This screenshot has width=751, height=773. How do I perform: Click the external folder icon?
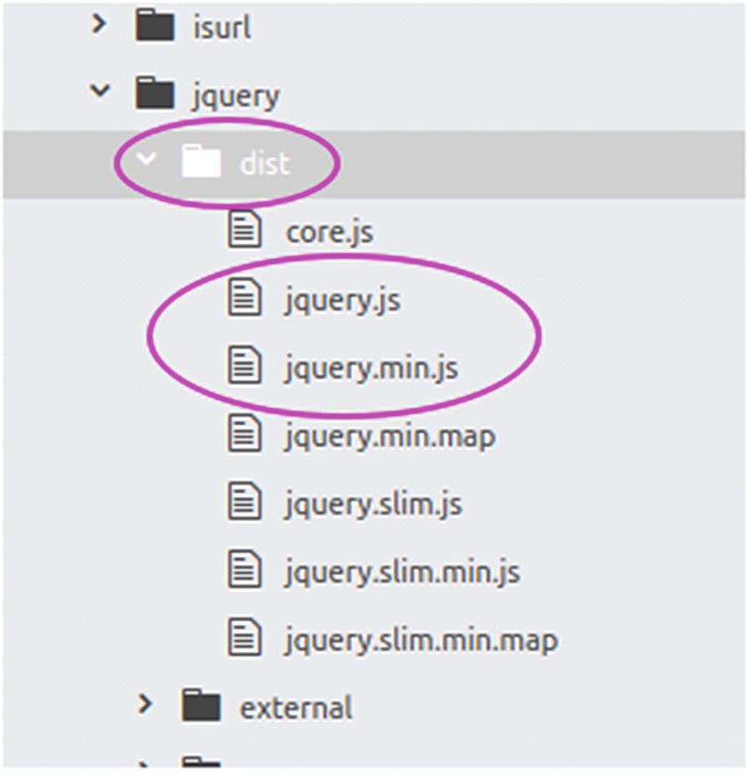(x=201, y=705)
